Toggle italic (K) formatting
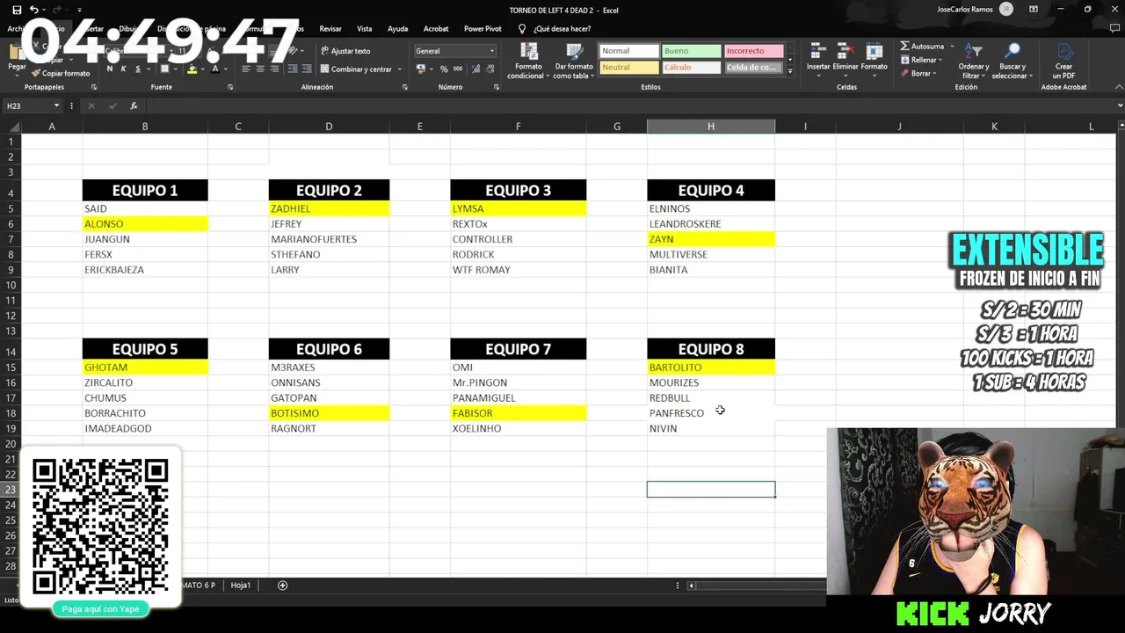This screenshot has width=1125, height=633. (124, 69)
